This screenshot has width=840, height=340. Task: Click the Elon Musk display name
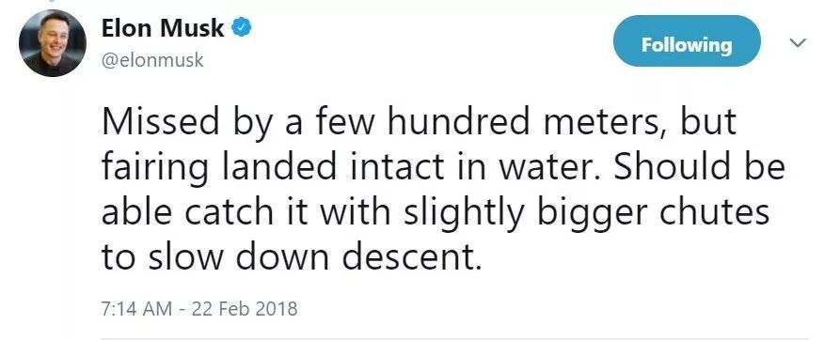point(163,28)
